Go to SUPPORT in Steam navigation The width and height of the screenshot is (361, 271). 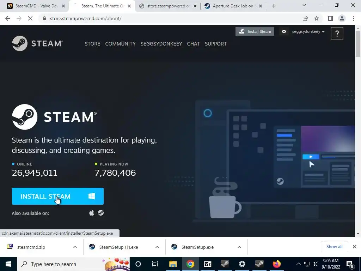coord(216,44)
